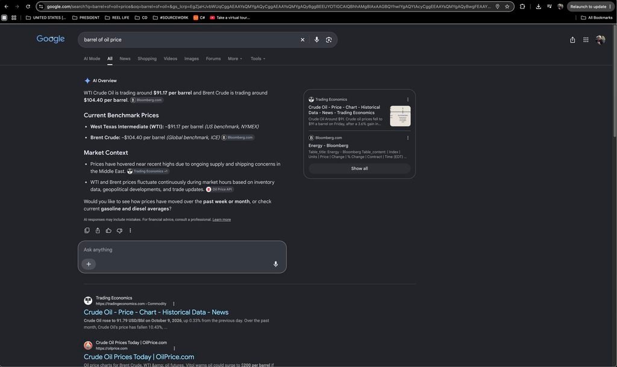Go back to the previous page
617x367 pixels.
[x=6, y=7]
